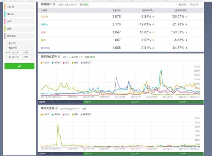Toggle 达令 series in search trend legend
The width and height of the screenshot is (212, 156).
(x=66, y=63)
